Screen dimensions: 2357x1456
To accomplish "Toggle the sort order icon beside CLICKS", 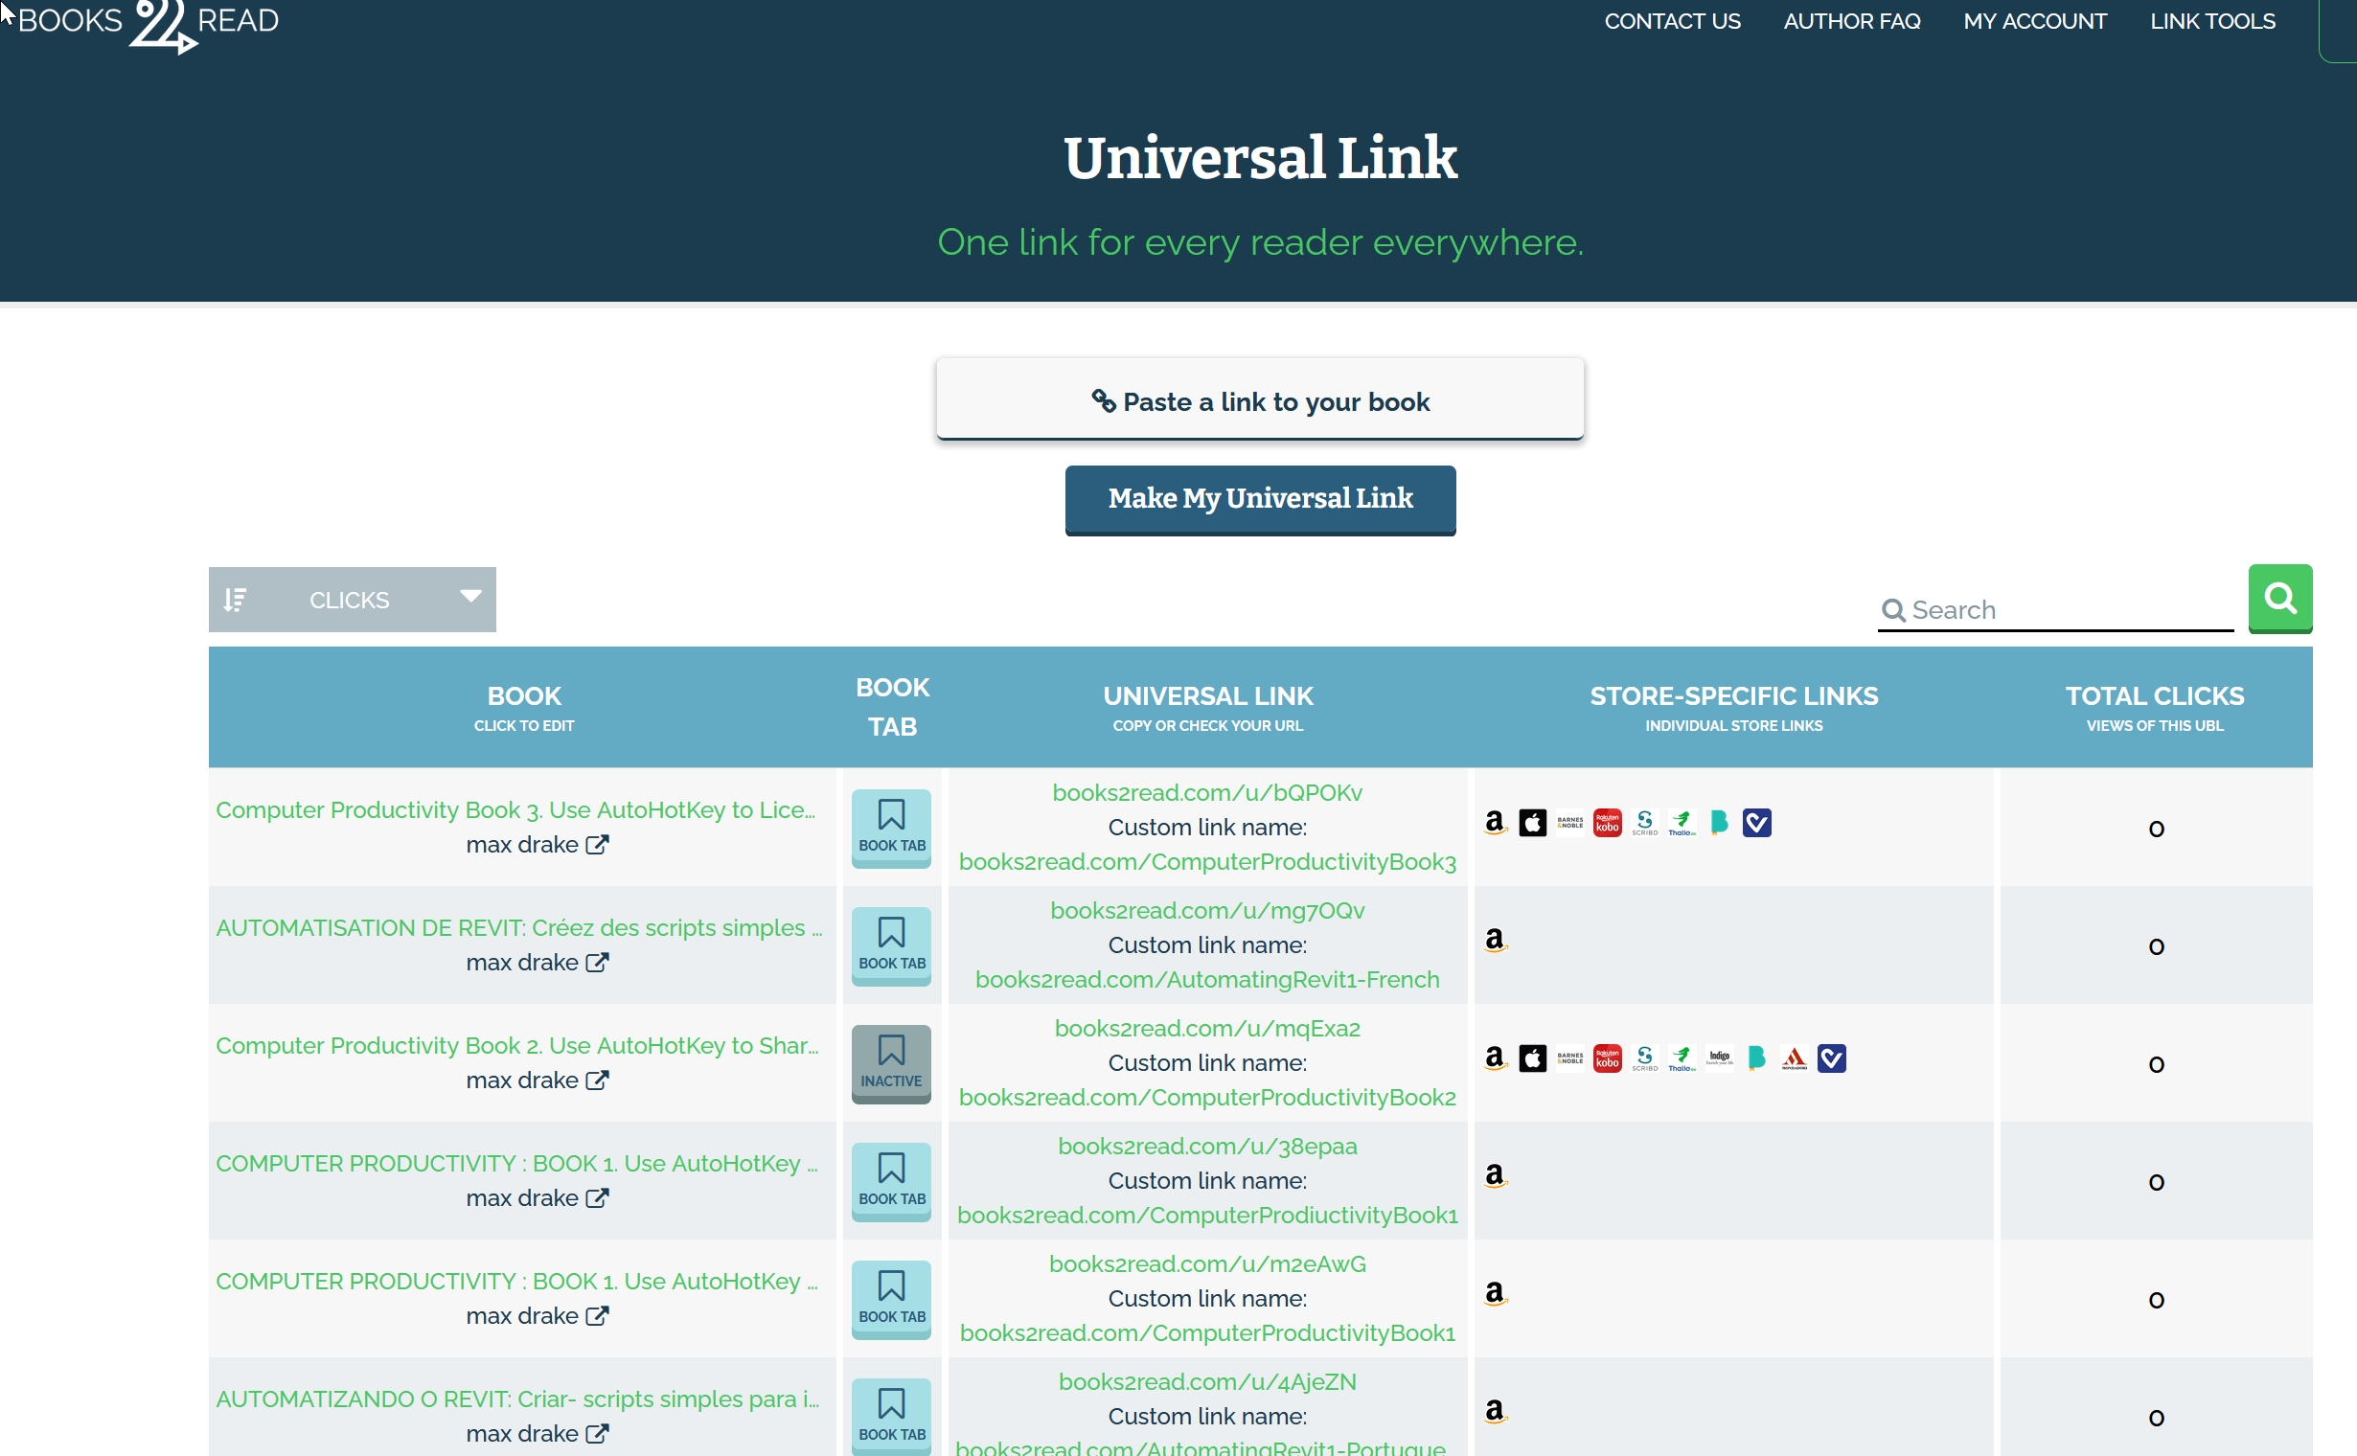I will [x=235, y=600].
